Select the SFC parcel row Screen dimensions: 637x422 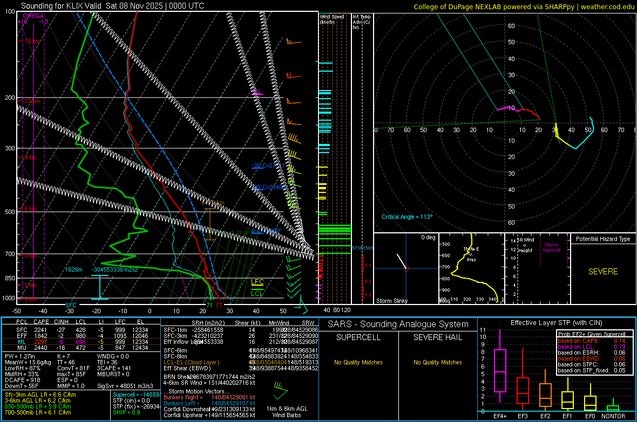pyautogui.click(x=82, y=330)
